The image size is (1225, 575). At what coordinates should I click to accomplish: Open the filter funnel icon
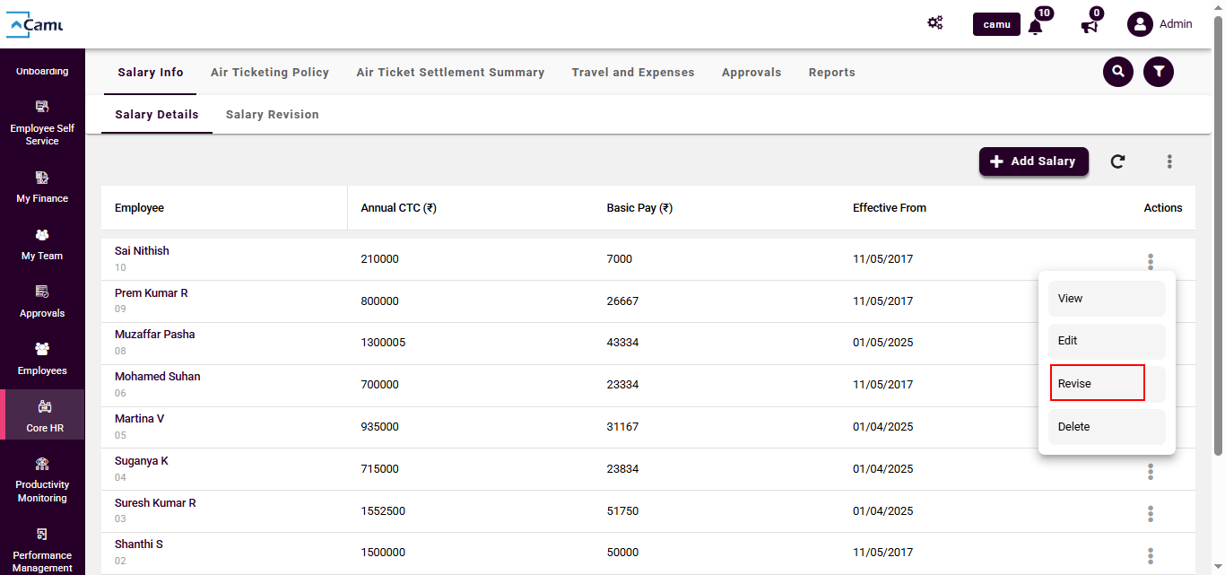1159,72
